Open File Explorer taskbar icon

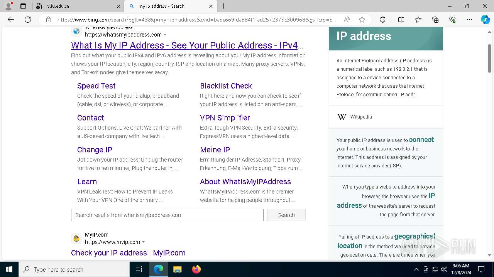(x=177, y=269)
